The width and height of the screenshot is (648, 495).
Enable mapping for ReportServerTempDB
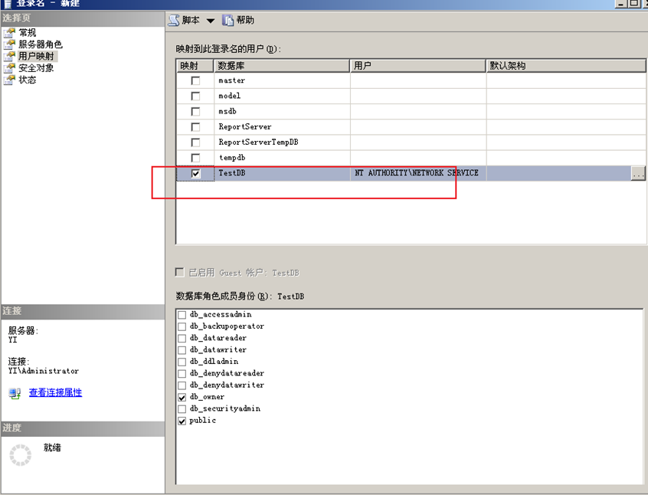[x=195, y=142]
